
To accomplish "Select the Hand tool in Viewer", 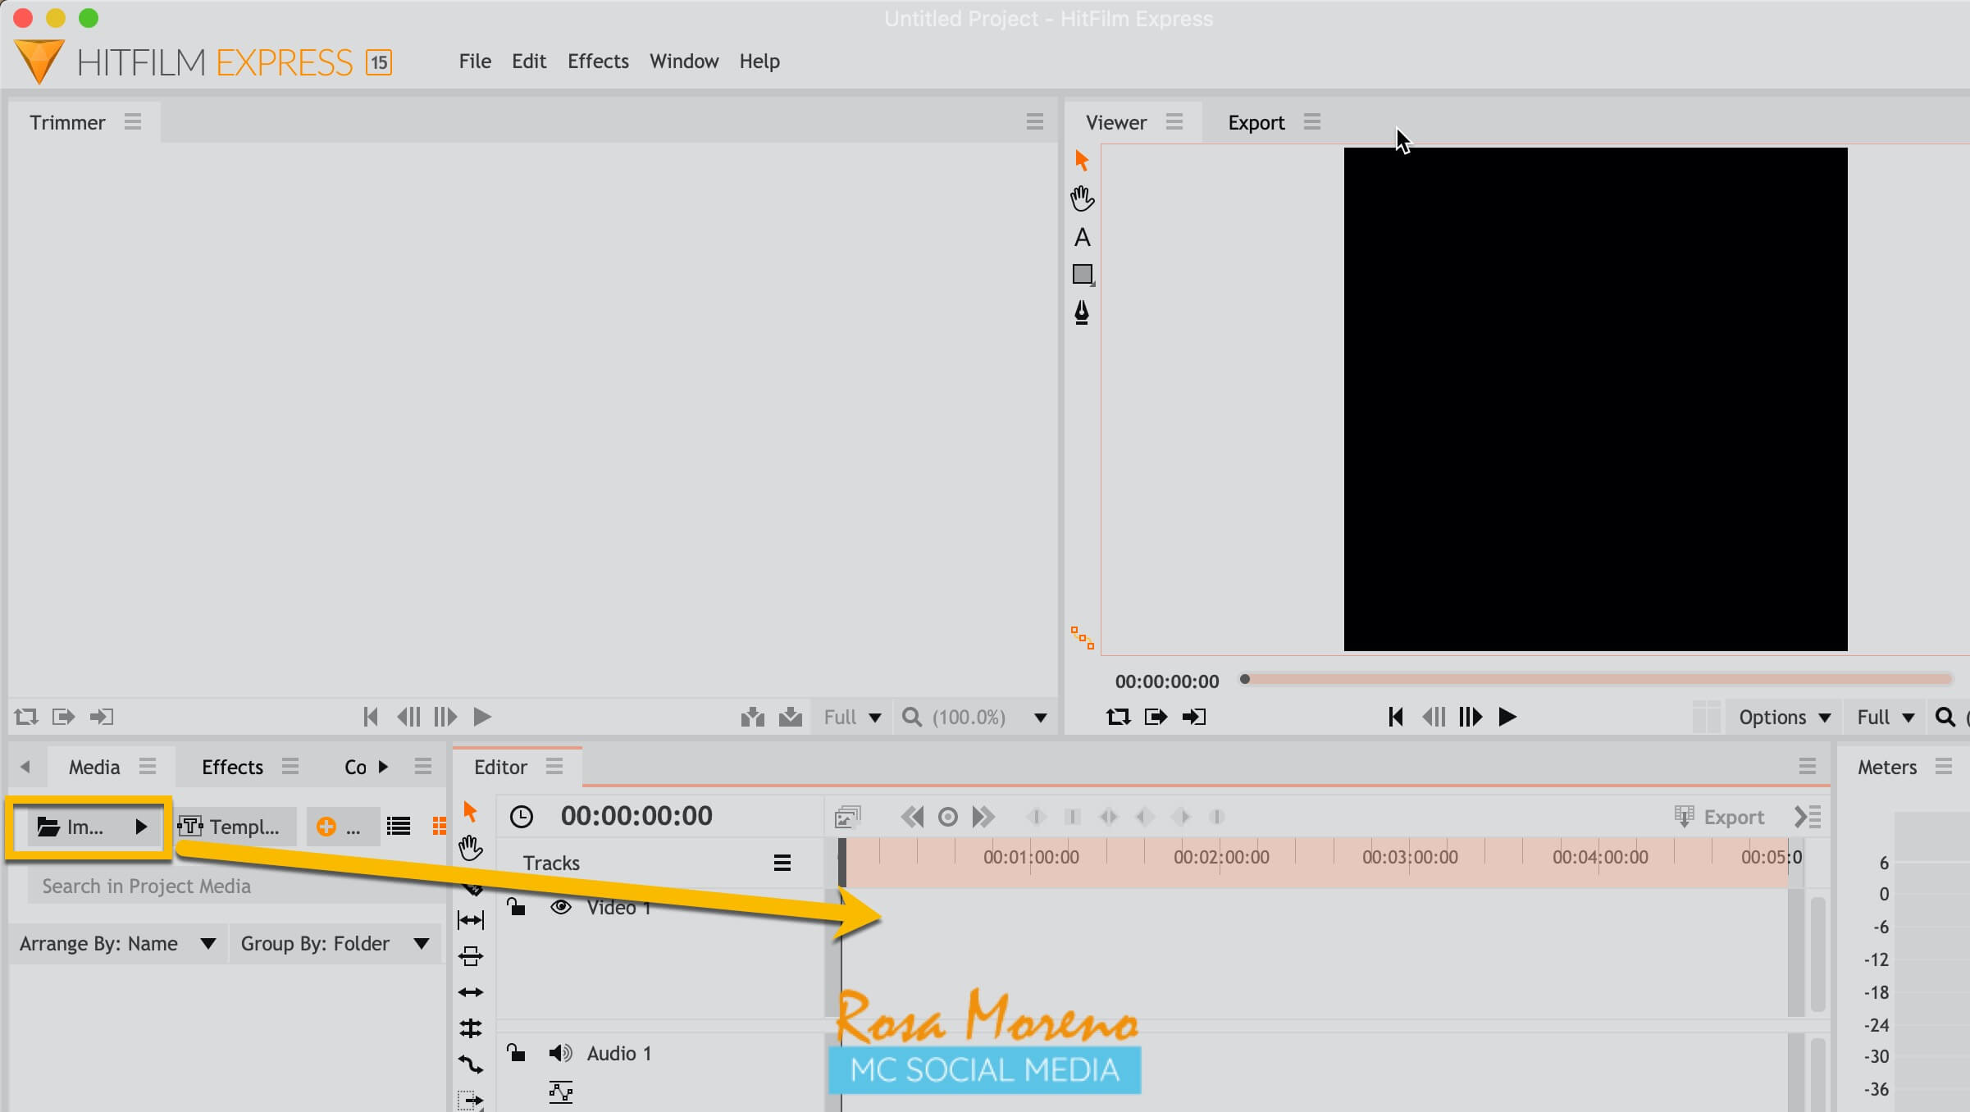I will (1082, 198).
